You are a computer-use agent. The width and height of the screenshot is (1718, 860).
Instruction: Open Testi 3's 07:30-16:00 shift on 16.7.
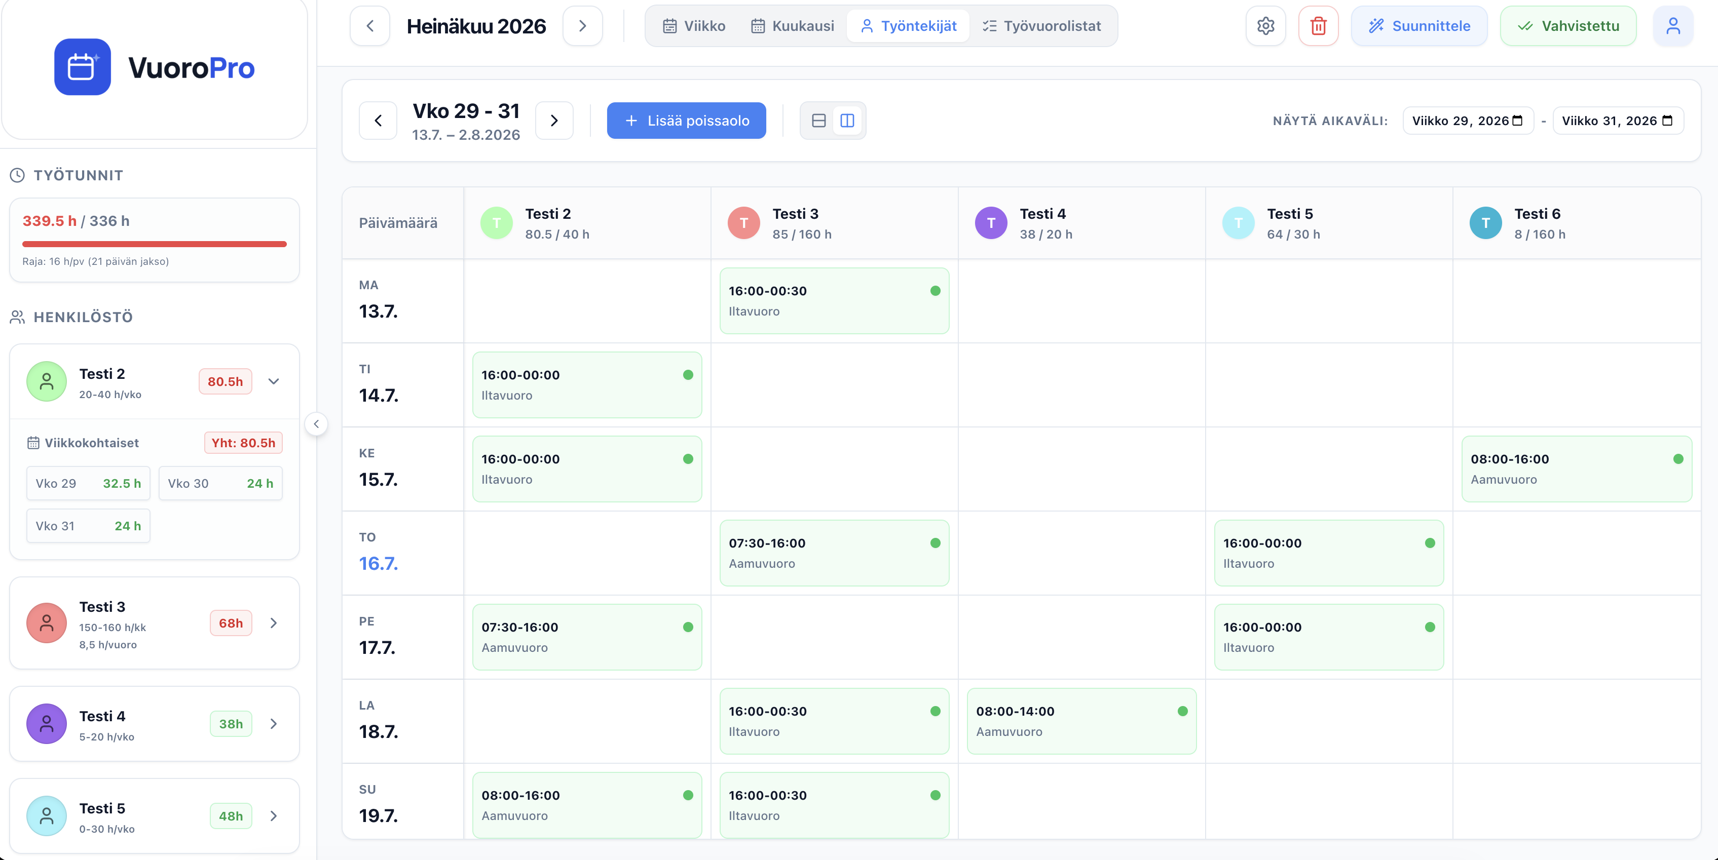tap(834, 553)
